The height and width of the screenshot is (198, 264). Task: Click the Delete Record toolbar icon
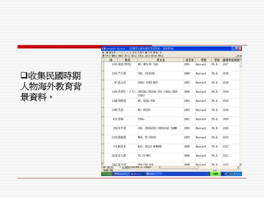[151, 52]
